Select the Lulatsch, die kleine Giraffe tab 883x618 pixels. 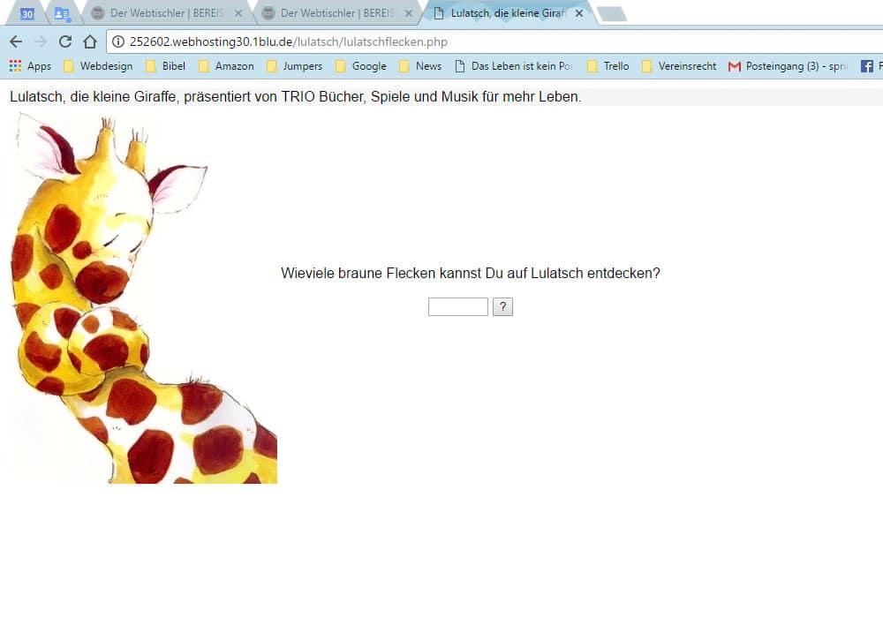507,13
